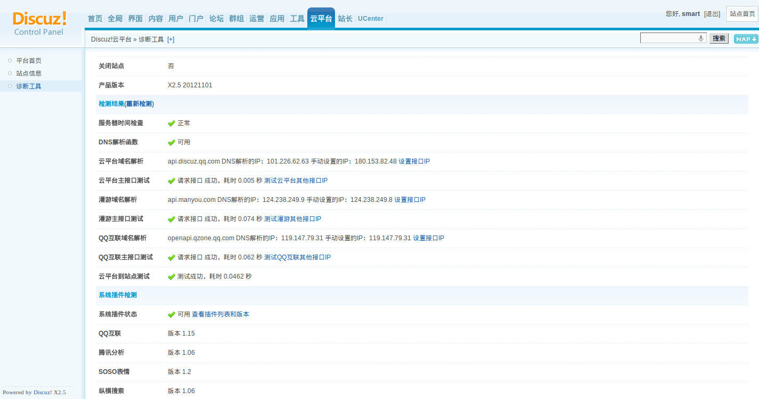This screenshot has height=399, width=759.
Task: Click 测试云平台其他接口IP link
Action: [x=296, y=181]
